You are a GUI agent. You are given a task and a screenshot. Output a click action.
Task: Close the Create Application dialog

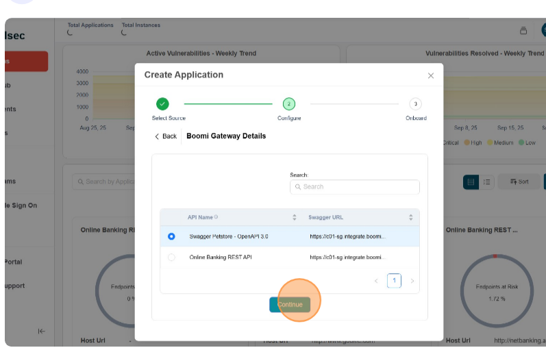click(x=431, y=76)
